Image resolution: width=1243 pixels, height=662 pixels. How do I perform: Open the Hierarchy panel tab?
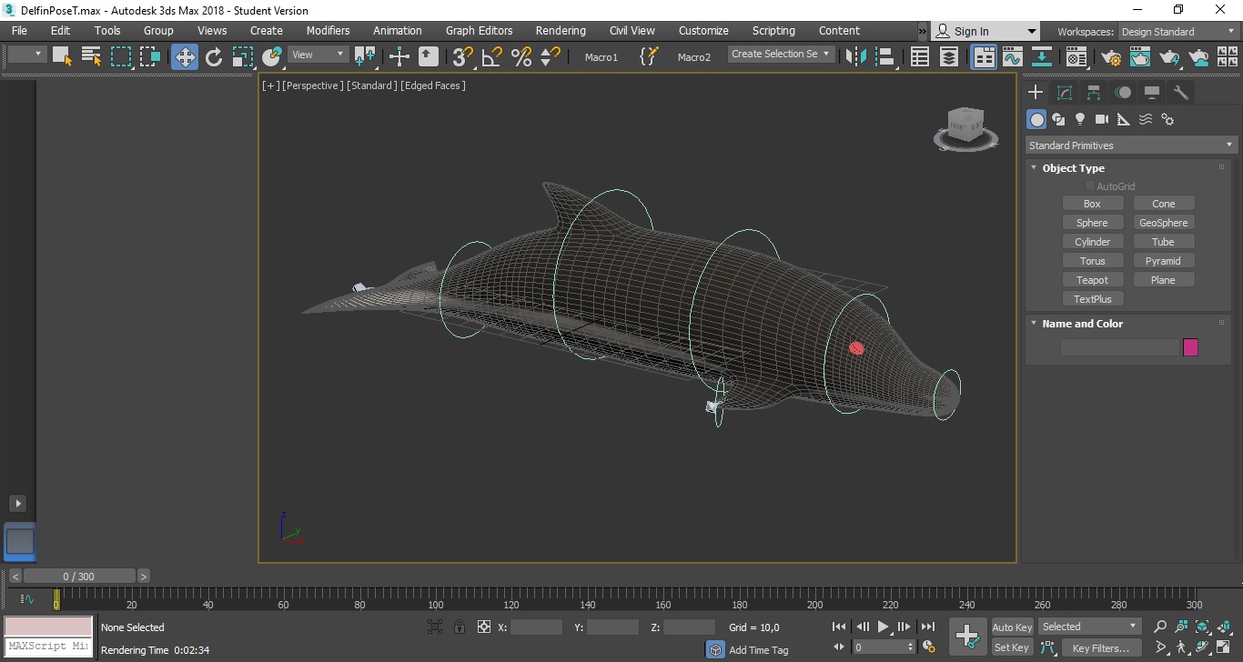(1094, 93)
